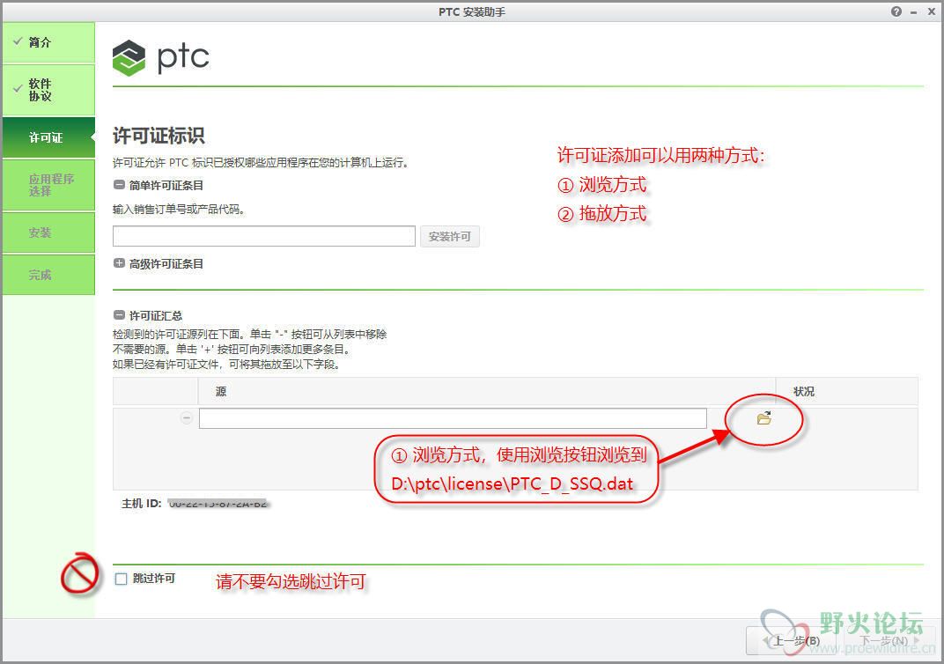This screenshot has width=944, height=664.
Task: Click the 安装许可 button
Action: coord(450,237)
